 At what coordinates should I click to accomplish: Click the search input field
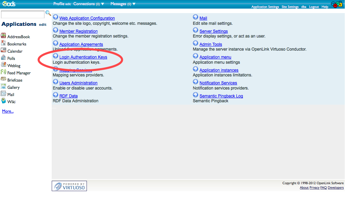click(23, 14)
